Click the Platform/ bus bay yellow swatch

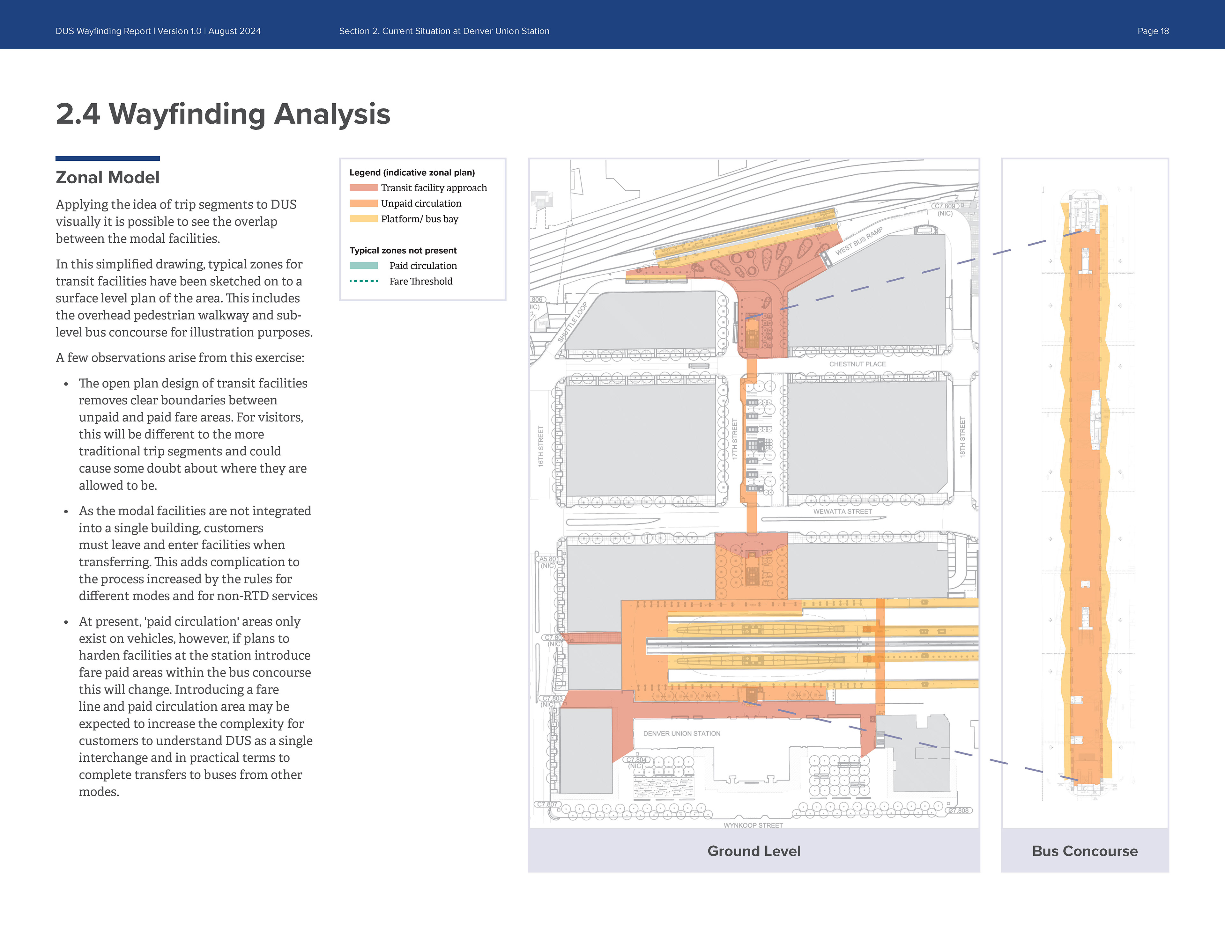point(363,219)
